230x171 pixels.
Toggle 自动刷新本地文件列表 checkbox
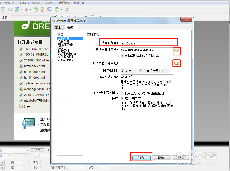click(122, 56)
